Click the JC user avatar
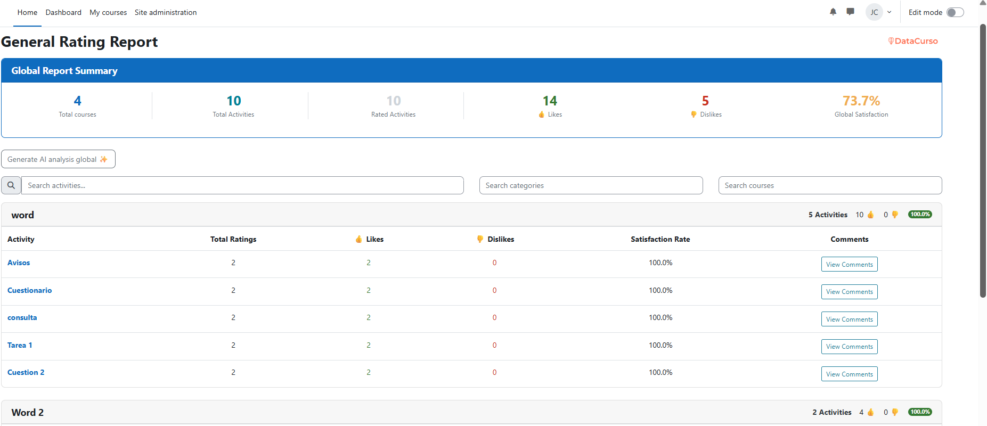 pyautogui.click(x=874, y=12)
